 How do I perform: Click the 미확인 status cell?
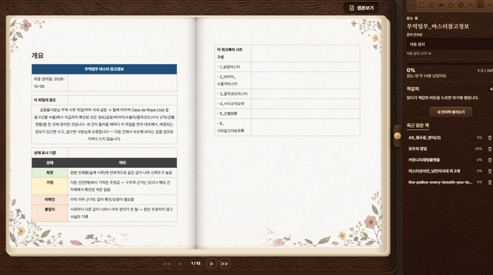point(50,200)
